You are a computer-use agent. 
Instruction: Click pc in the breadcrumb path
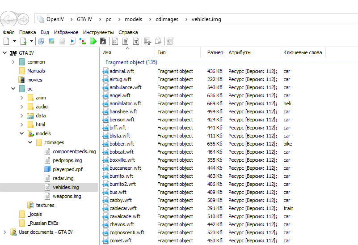click(x=108, y=19)
